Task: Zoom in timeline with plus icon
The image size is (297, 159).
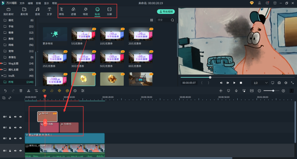Action: point(283,91)
